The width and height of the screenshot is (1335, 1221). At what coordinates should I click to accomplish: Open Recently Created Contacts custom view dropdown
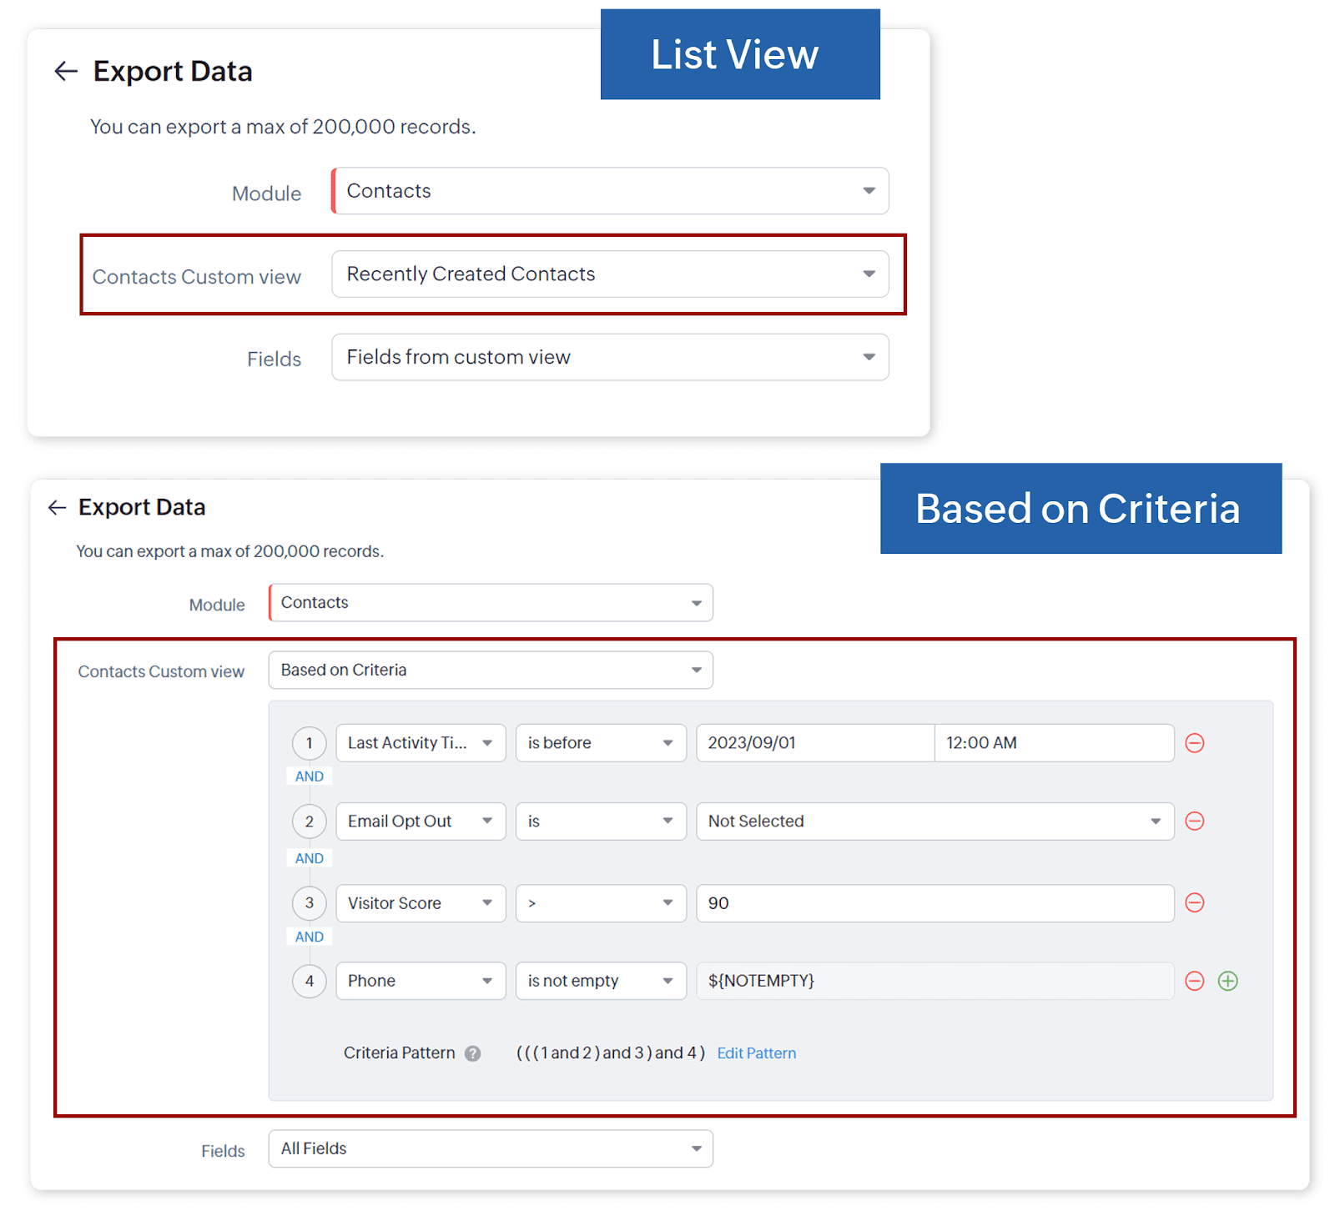coord(610,274)
